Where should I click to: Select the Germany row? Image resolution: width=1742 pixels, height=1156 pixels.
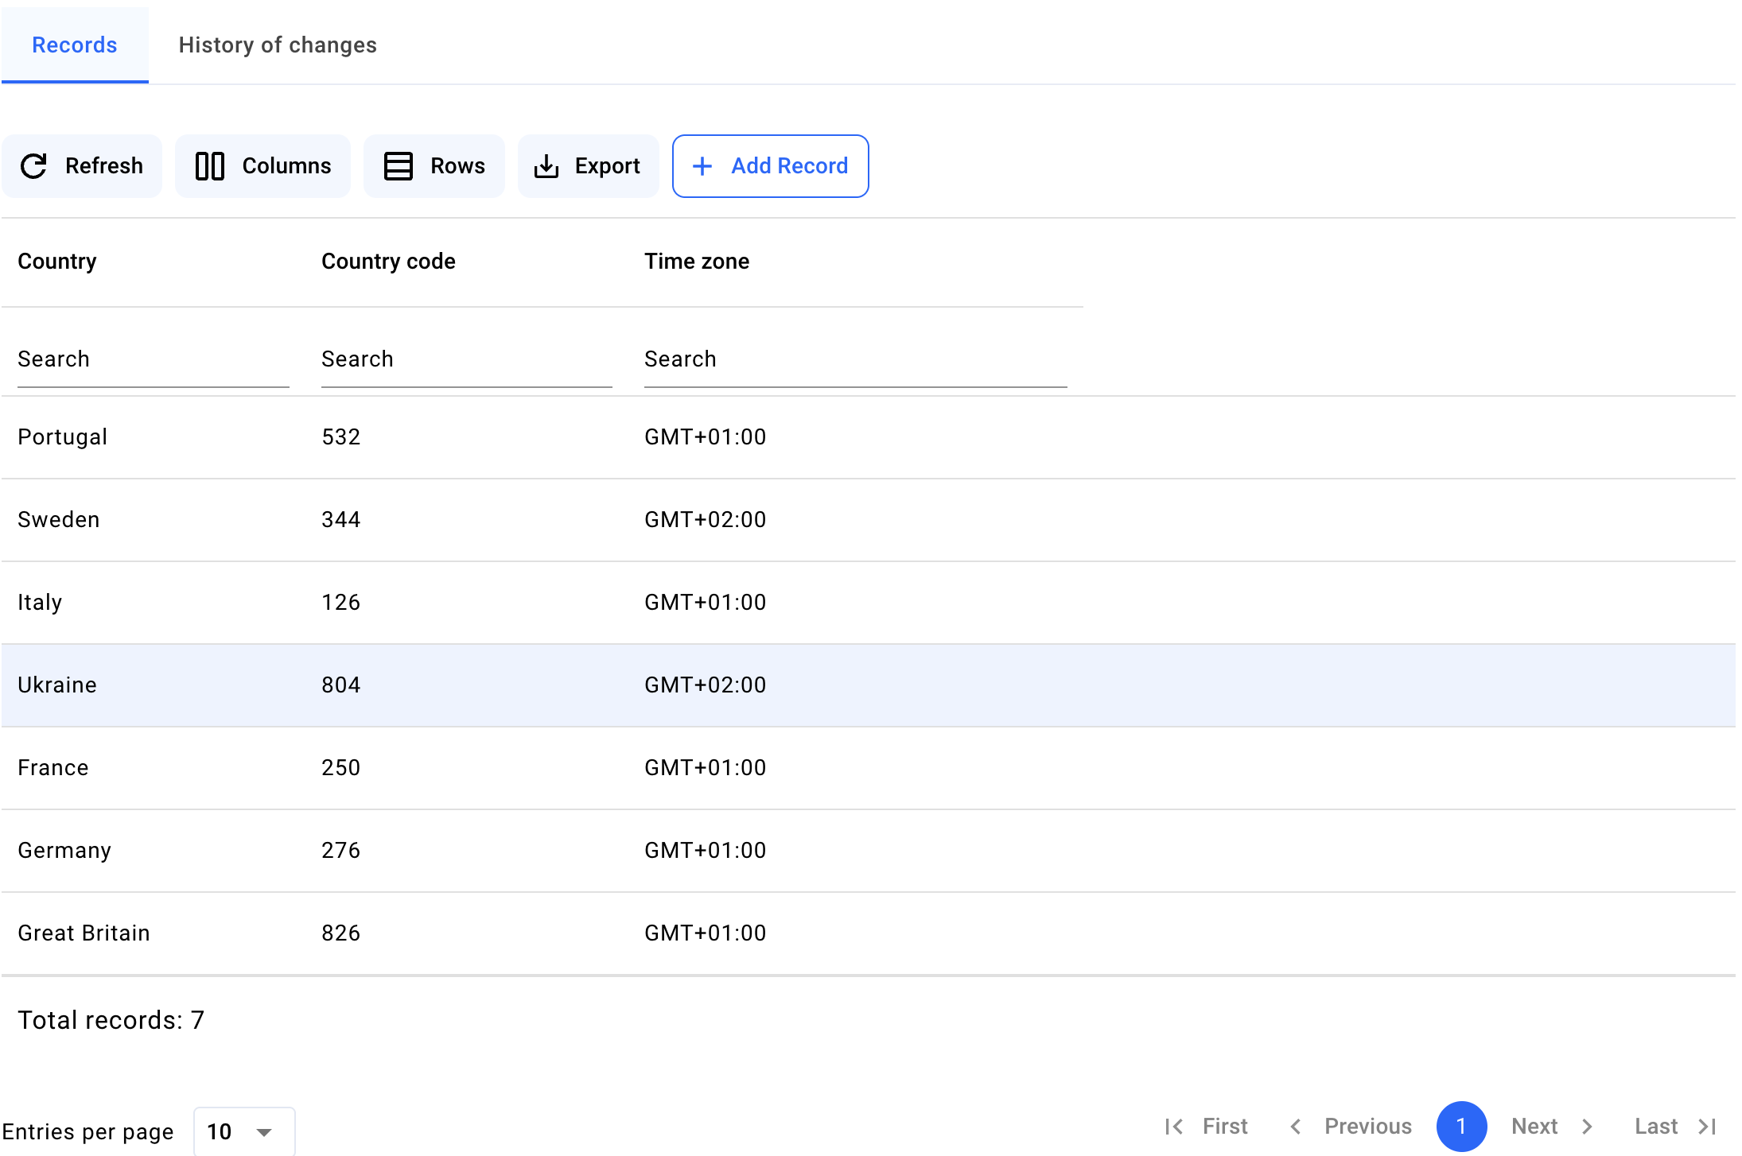tap(869, 851)
